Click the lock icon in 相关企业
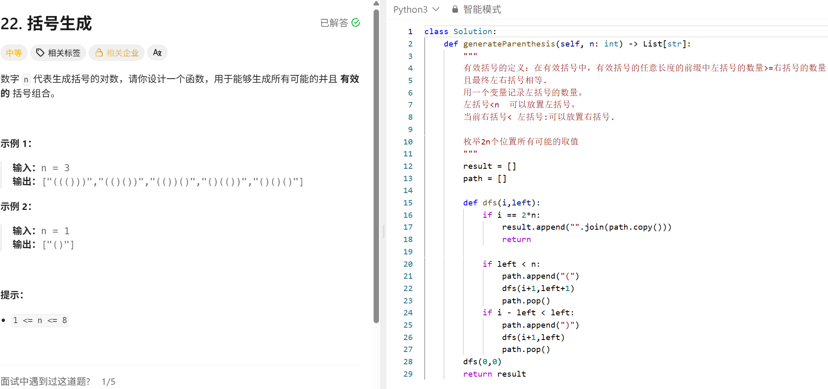Viewport: 828px width, 389px height. click(99, 52)
